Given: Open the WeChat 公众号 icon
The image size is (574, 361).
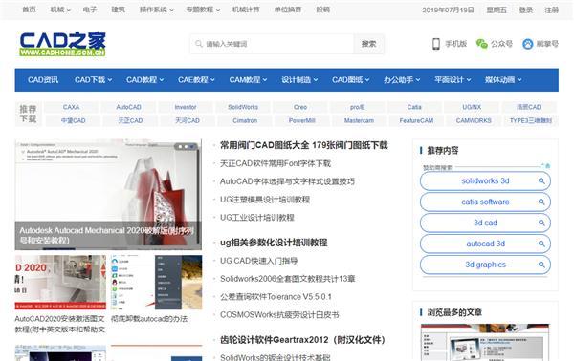Looking at the screenshot, I should pos(482,44).
